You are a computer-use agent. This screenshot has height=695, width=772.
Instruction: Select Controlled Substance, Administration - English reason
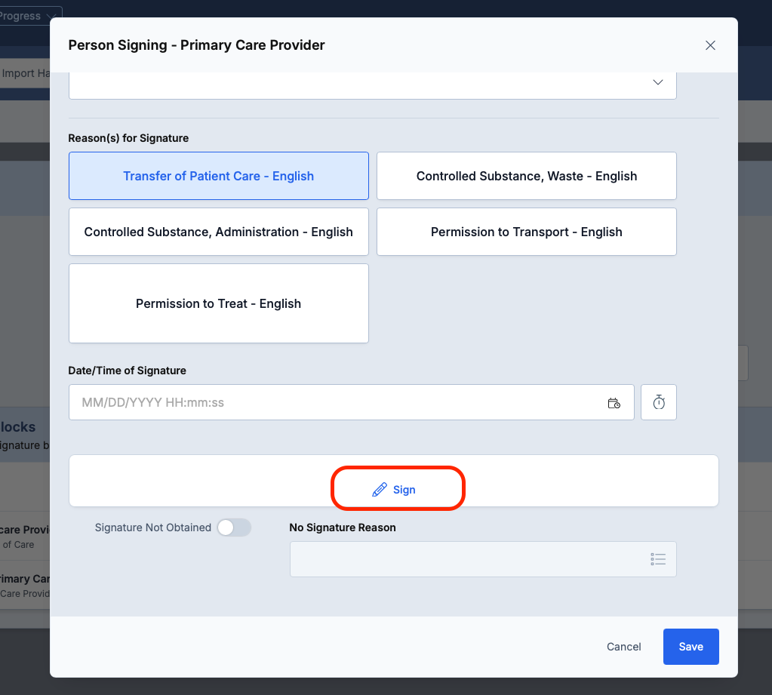tap(218, 232)
